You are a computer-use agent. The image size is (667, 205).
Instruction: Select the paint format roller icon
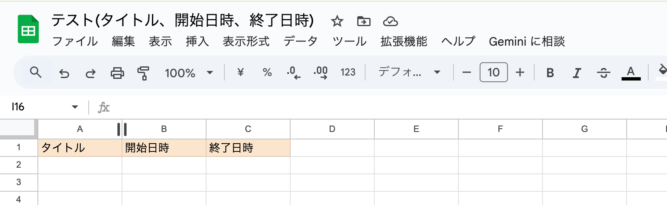(143, 73)
